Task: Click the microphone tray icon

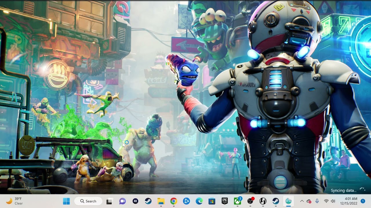Action: 317,201
